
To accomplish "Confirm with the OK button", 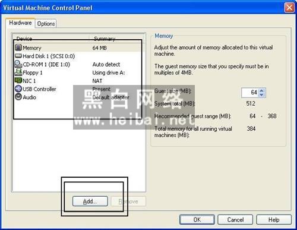I will (197, 220).
